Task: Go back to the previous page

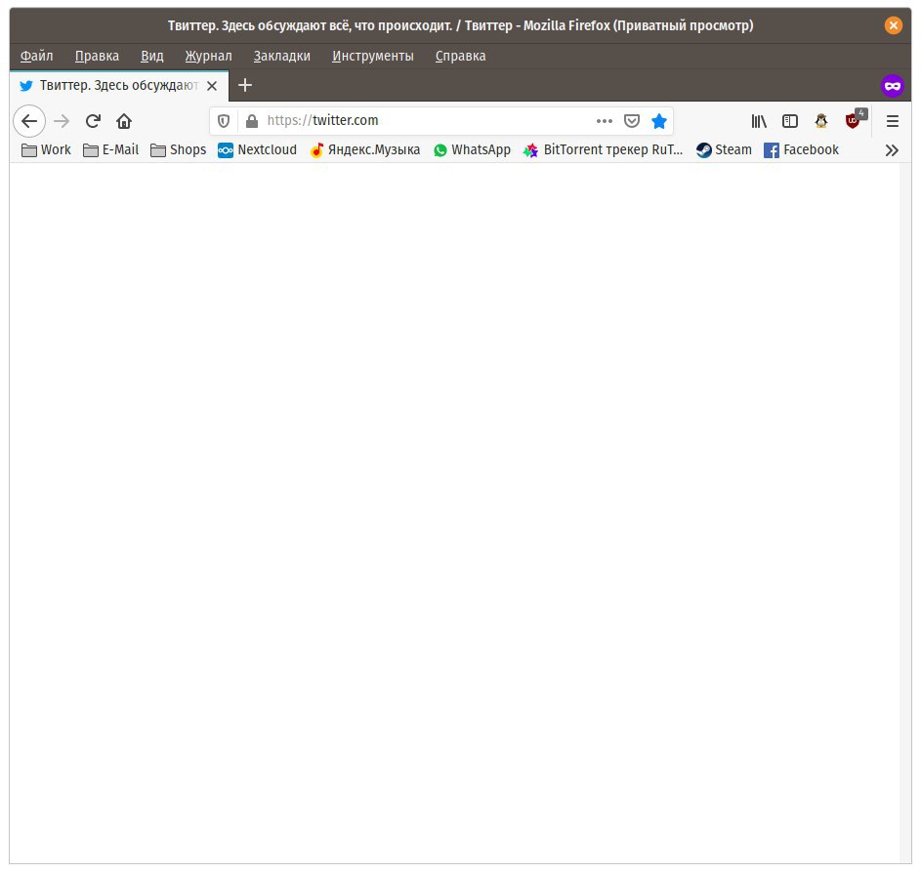Action: click(x=29, y=121)
